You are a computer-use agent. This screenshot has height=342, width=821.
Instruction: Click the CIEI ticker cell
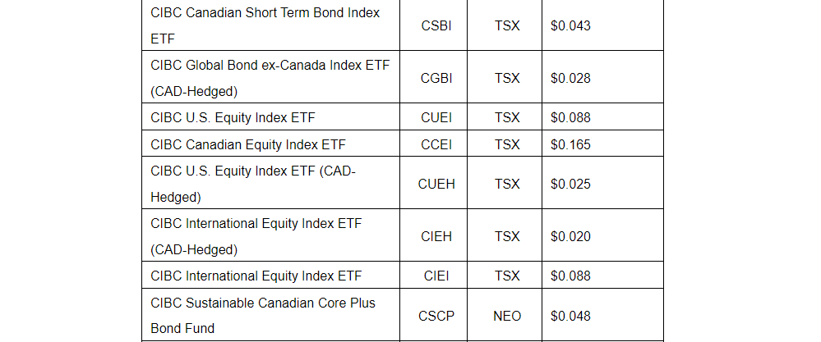436,276
